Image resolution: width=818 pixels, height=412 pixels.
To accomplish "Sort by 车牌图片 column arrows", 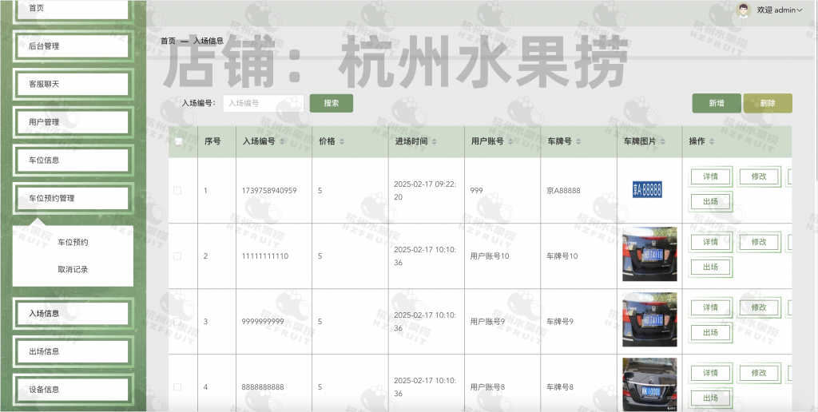I will point(663,142).
